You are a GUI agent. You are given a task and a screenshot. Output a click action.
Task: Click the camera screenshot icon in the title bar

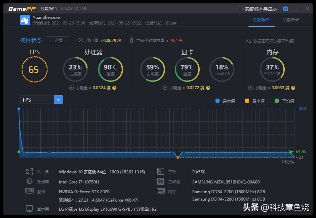point(285,8)
